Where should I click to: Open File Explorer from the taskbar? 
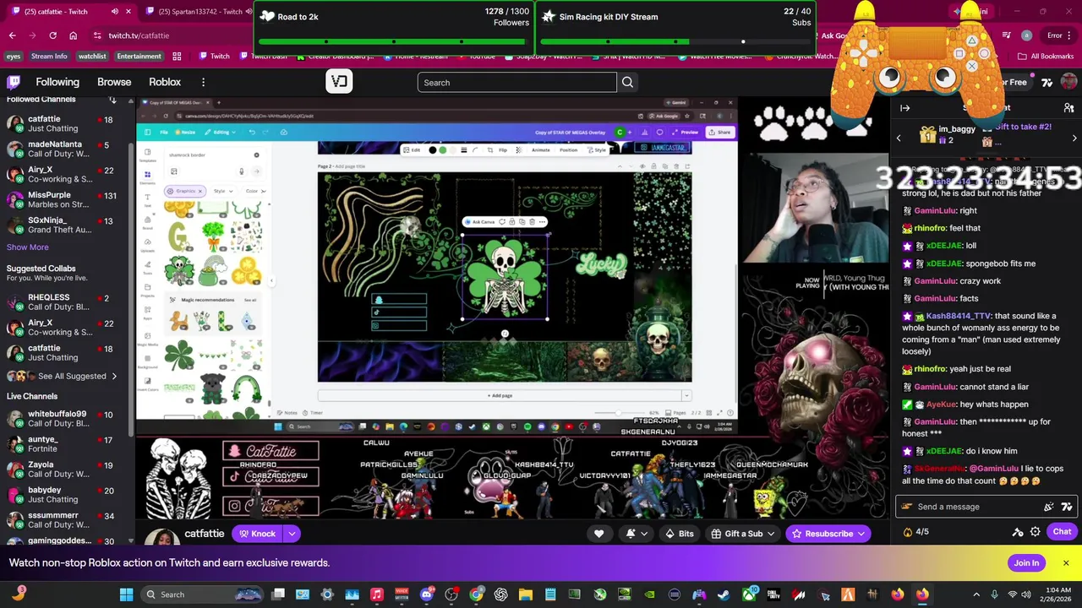click(x=525, y=594)
